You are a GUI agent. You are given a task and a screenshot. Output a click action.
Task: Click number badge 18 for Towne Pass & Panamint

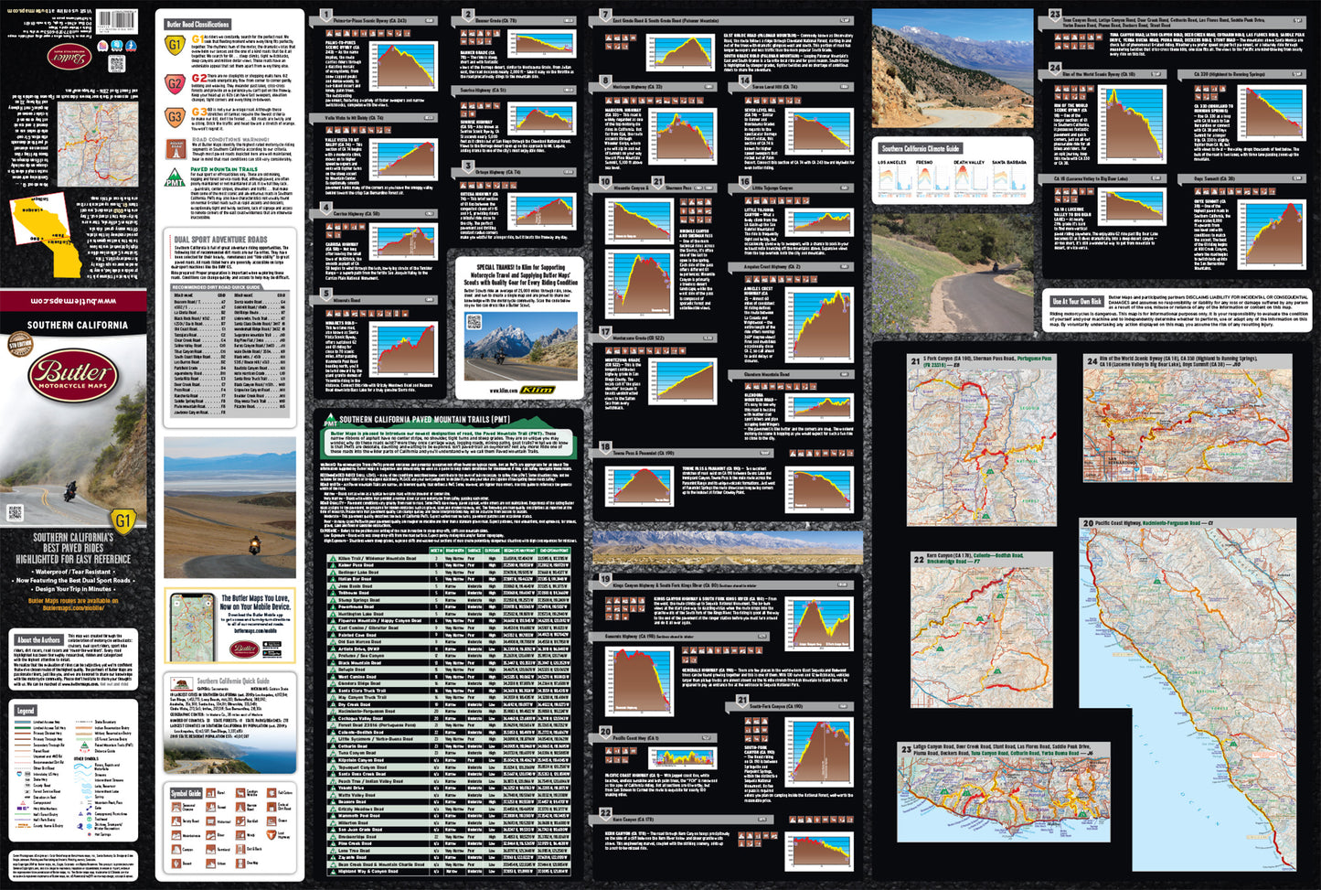click(x=605, y=447)
